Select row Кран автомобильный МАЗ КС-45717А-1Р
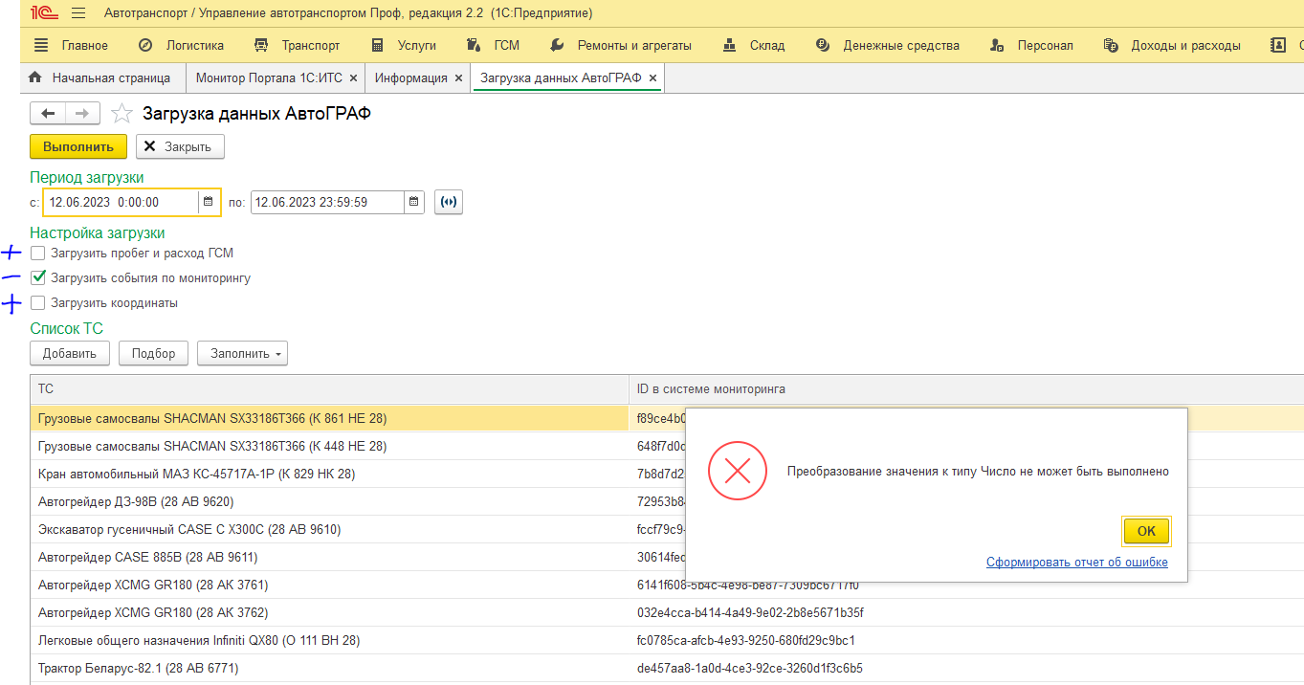Image resolution: width=1304 pixels, height=685 pixels. point(329,474)
